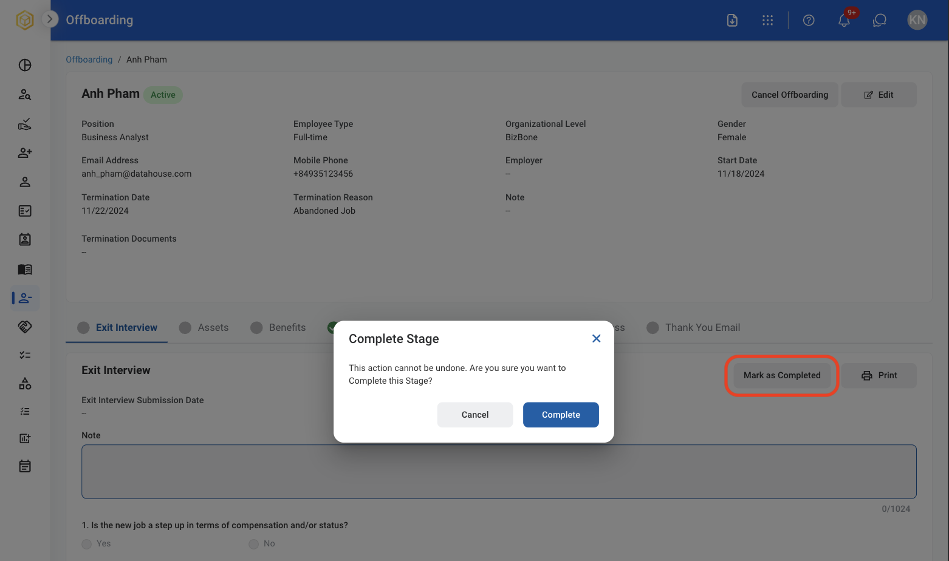The width and height of the screenshot is (949, 561).
Task: Select No for the new job question
Action: click(254, 544)
